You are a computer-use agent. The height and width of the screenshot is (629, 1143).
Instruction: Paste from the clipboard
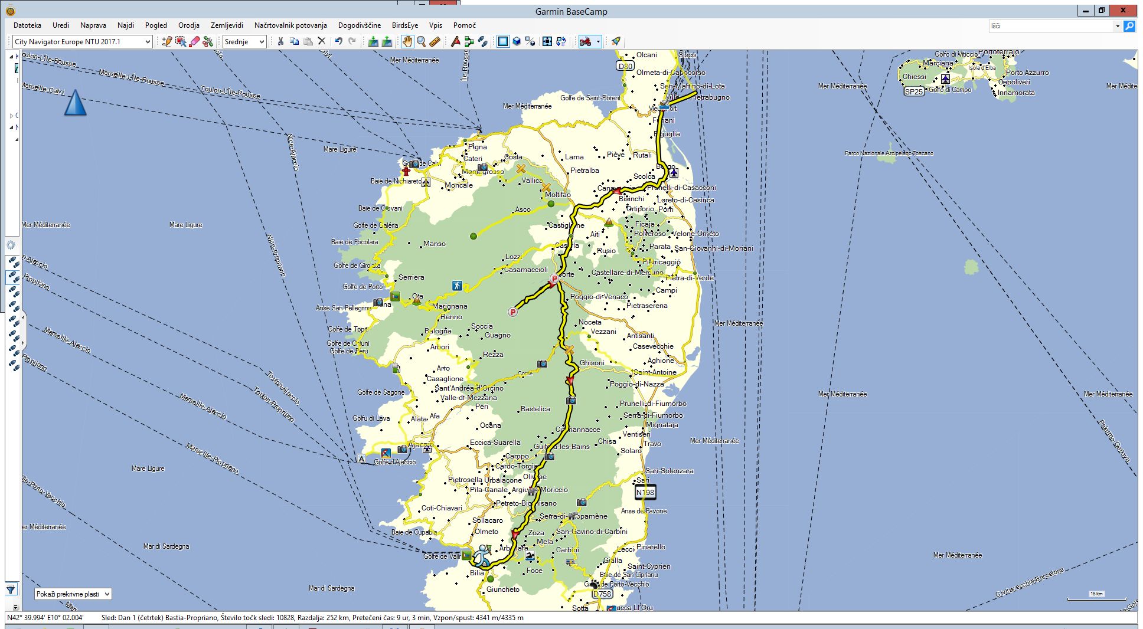pyautogui.click(x=308, y=41)
